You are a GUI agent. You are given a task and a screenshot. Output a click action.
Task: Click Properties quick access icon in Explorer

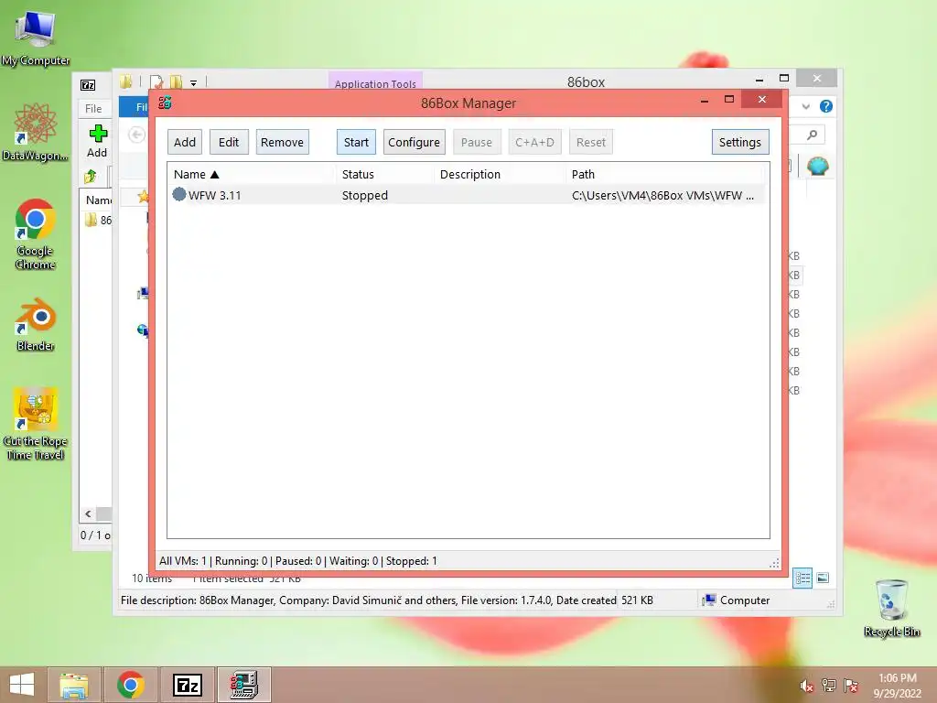coord(156,81)
